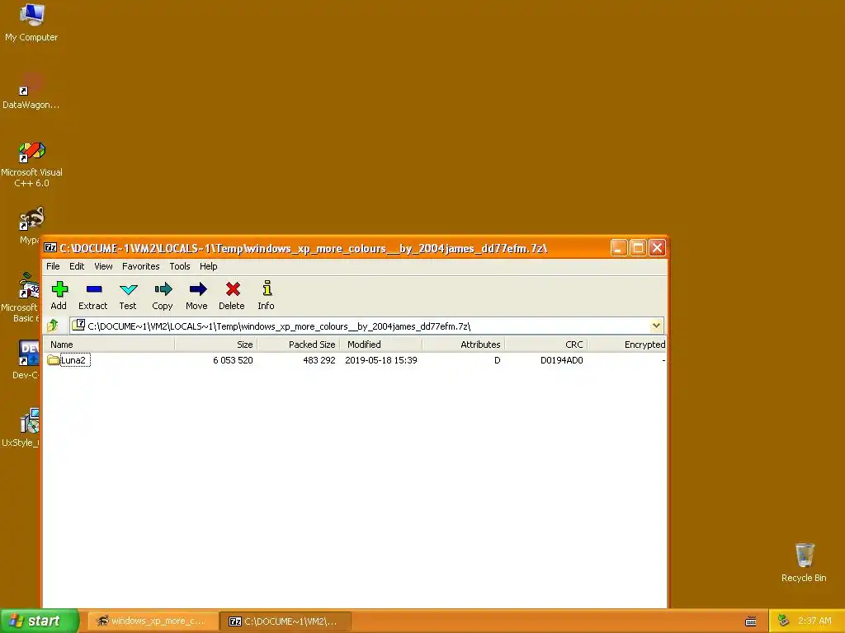Click the C:\DOCUME~1\VM2 taskbar button
The height and width of the screenshot is (633, 845).
coord(286,621)
